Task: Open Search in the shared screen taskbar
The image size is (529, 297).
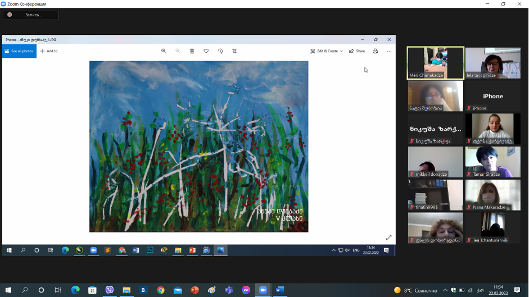Action: (23, 250)
